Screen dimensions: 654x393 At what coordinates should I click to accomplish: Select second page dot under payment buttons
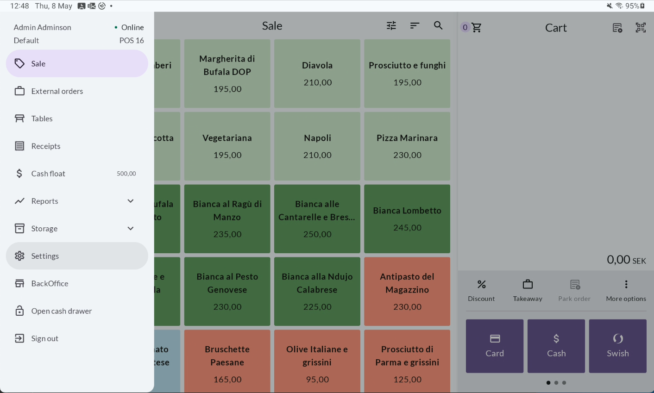(556, 383)
